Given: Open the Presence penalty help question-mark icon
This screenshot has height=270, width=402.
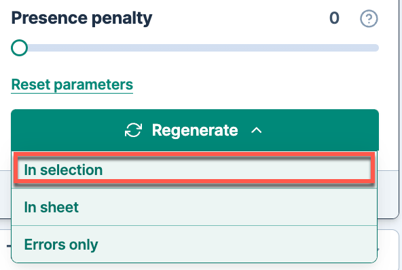Looking at the screenshot, I should pyautogui.click(x=369, y=18).
